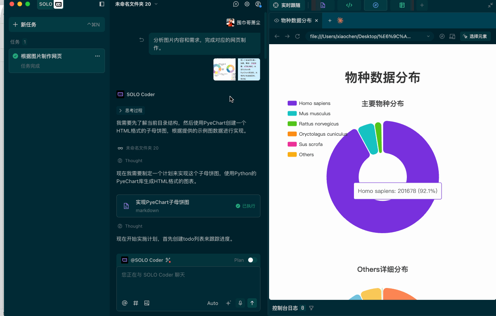Toggle the Plan mode switch
The width and height of the screenshot is (496, 316).
tap(252, 260)
